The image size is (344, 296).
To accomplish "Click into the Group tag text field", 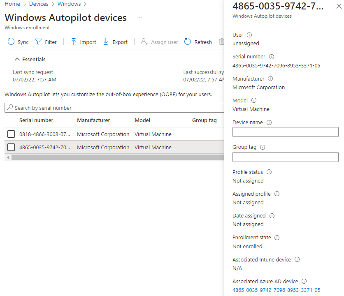I will click(x=286, y=157).
